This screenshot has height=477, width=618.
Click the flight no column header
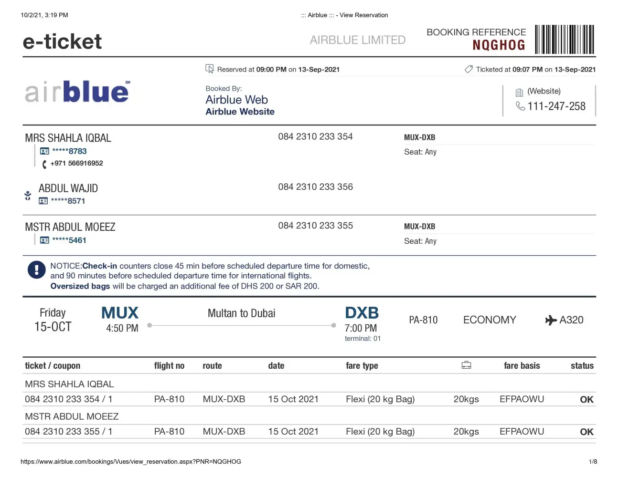coord(169,366)
